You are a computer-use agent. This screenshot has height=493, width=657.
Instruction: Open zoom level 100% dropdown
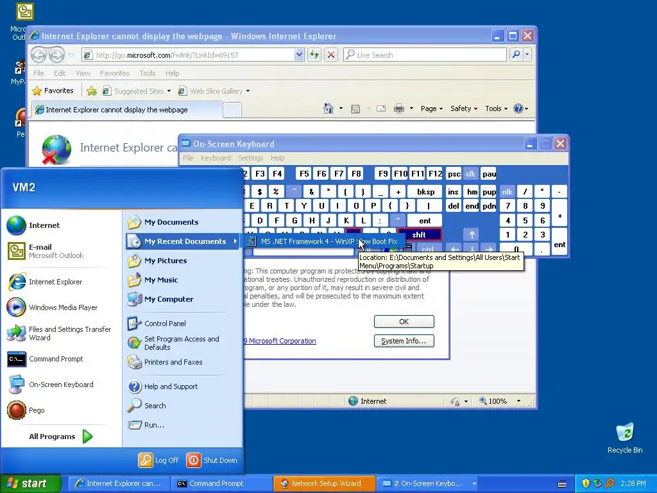point(518,401)
